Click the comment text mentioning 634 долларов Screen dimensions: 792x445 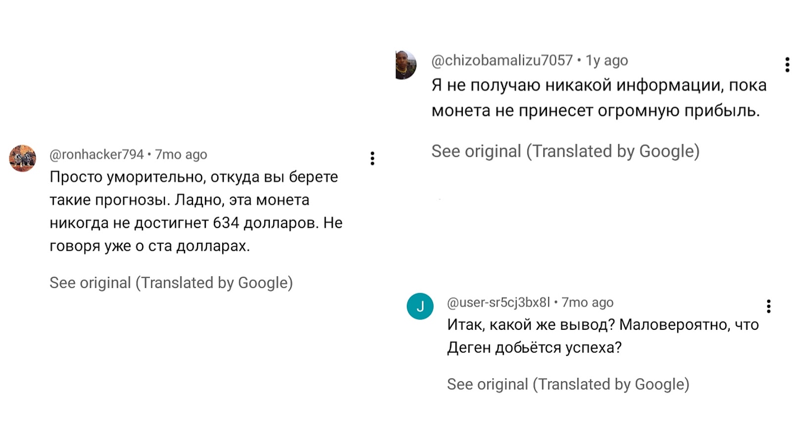(x=196, y=223)
